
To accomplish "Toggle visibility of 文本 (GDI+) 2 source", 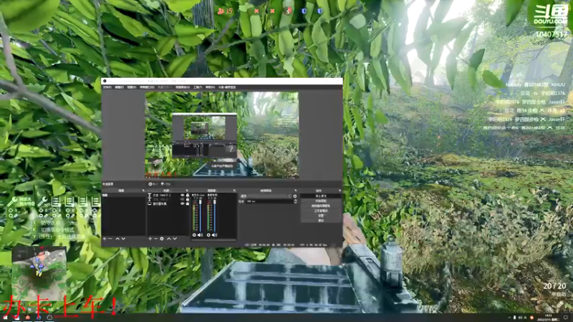I will click(x=183, y=195).
